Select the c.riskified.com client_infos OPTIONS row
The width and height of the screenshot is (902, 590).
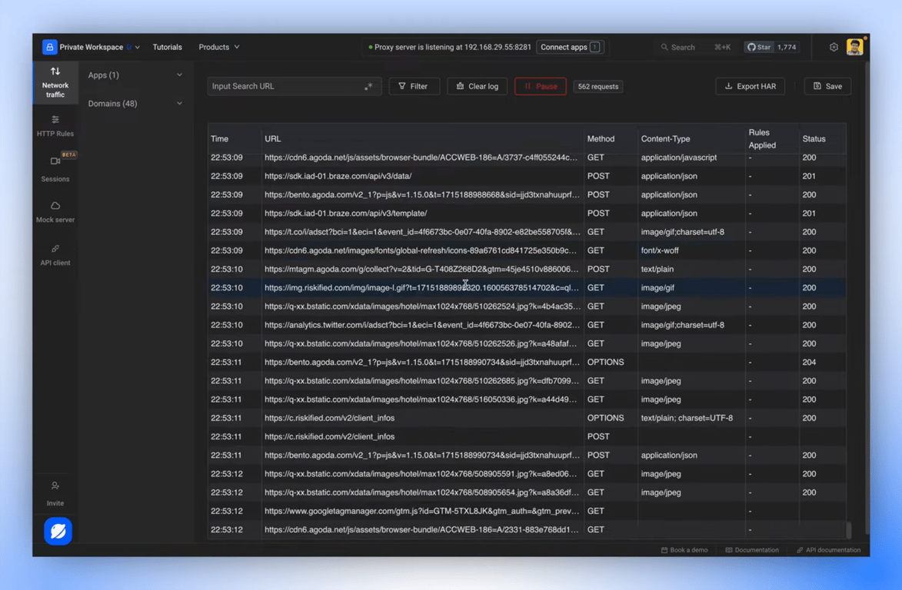click(527, 418)
